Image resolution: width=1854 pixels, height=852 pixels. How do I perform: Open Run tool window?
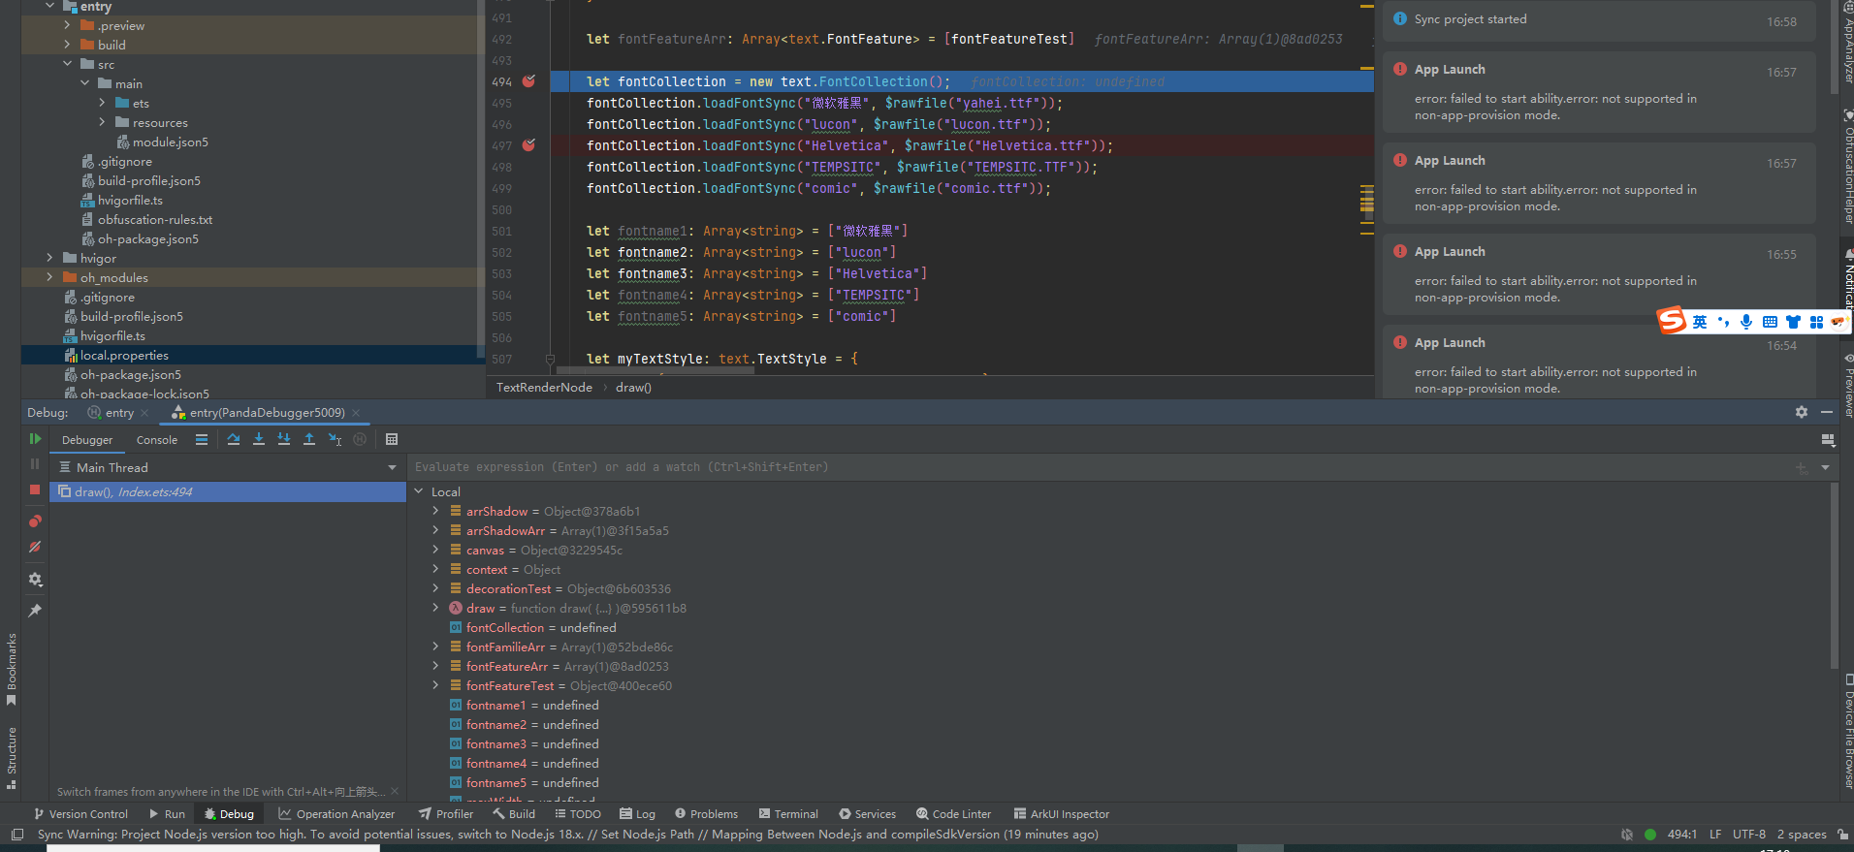tap(167, 814)
